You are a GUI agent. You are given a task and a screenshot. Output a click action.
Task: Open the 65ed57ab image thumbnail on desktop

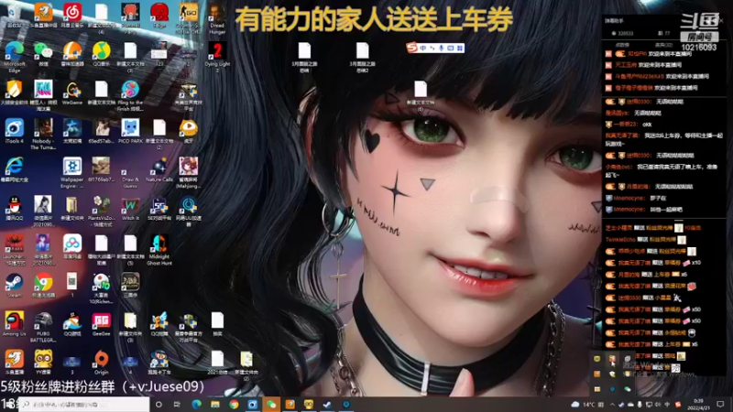101,131
